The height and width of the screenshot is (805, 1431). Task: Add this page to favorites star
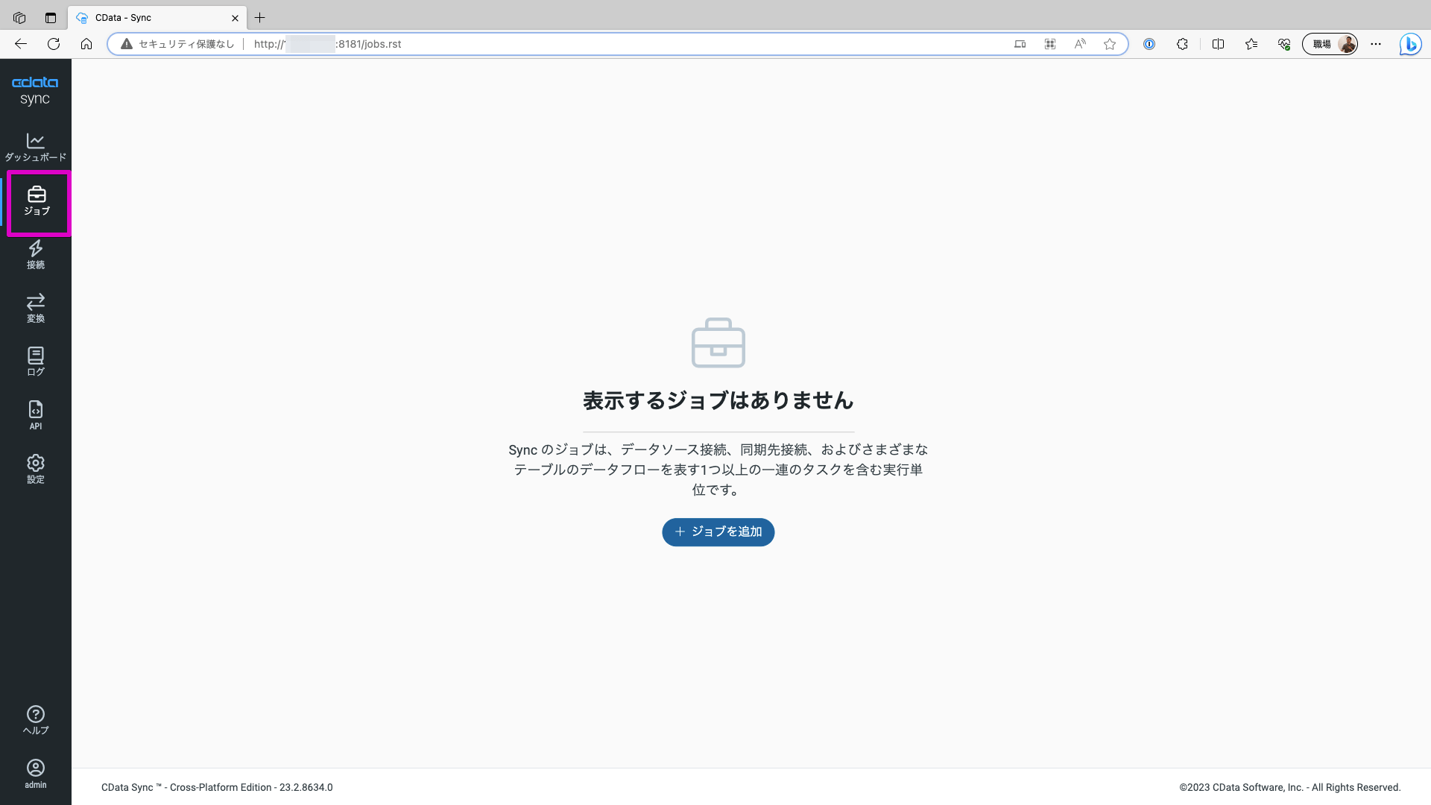click(x=1110, y=44)
